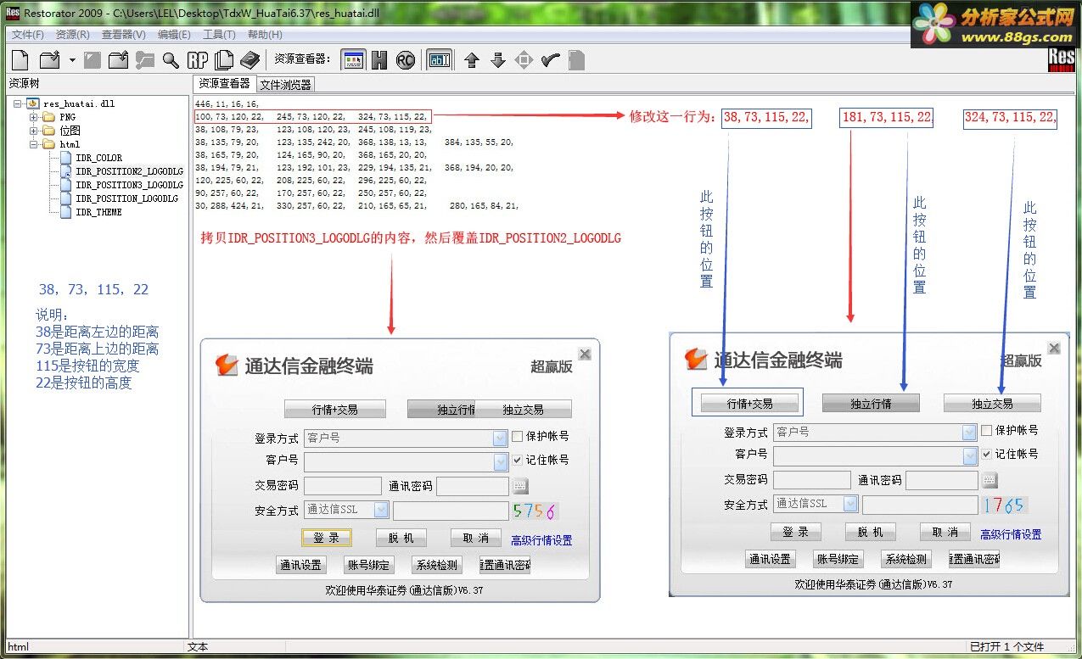Click soft keyboard icon in dialog with code 5756
This screenshot has width=1082, height=659.
[521, 486]
